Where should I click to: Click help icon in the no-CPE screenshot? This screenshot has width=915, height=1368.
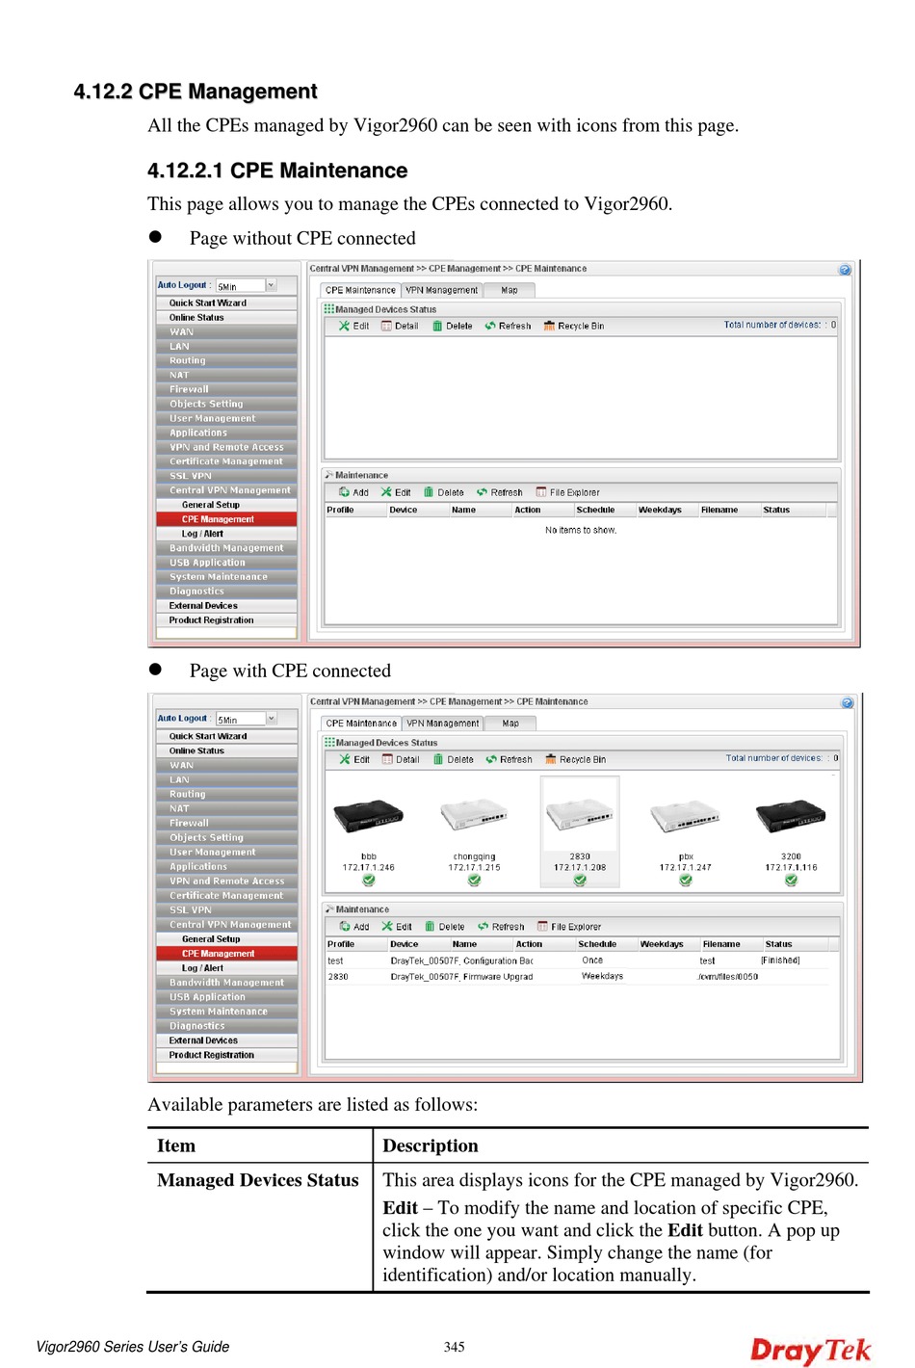[845, 270]
